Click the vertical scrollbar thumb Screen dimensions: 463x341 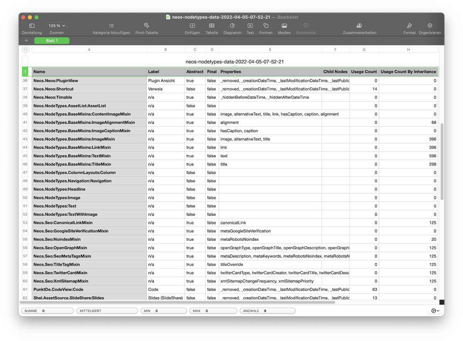442,162
